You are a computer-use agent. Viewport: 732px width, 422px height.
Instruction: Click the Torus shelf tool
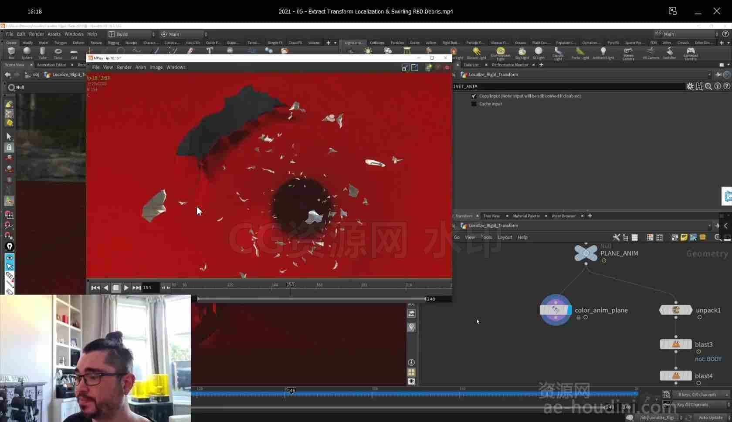pyautogui.click(x=58, y=53)
